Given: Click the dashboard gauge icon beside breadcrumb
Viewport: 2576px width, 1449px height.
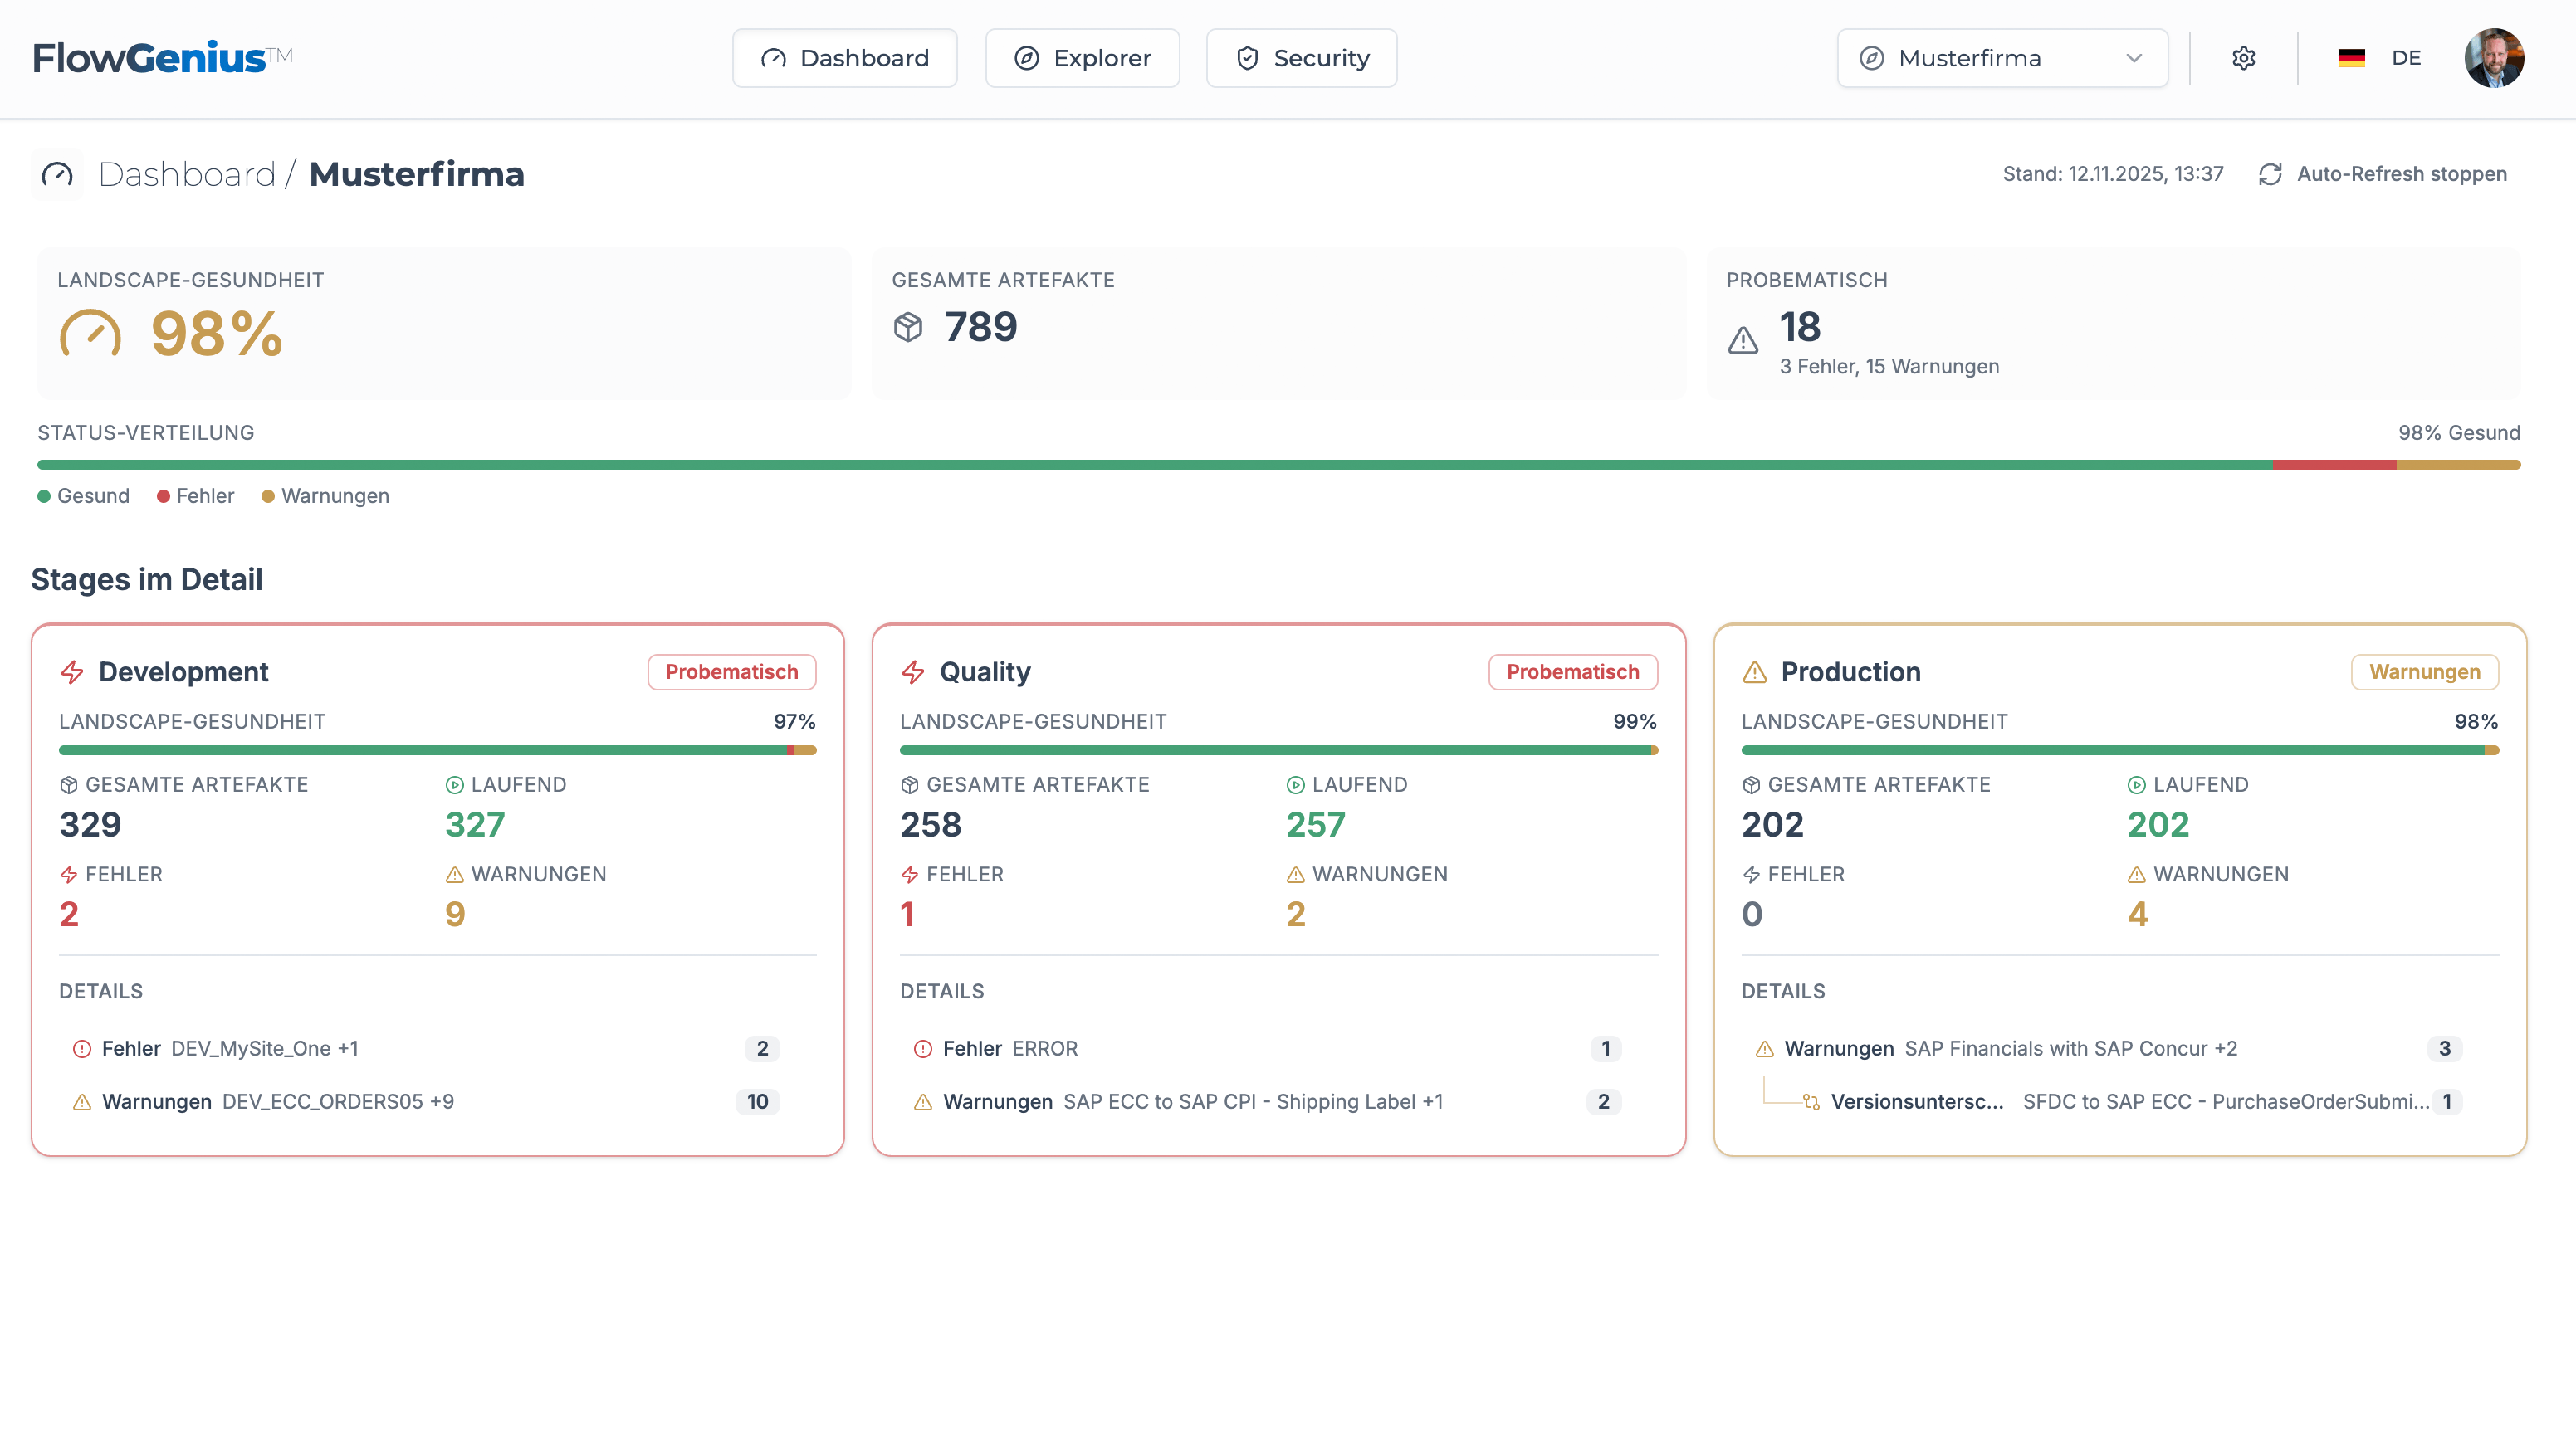Looking at the screenshot, I should [x=57, y=174].
